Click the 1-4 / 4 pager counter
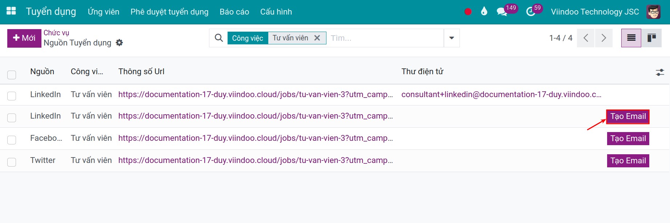Viewport: 670px width, 223px height. click(561, 38)
